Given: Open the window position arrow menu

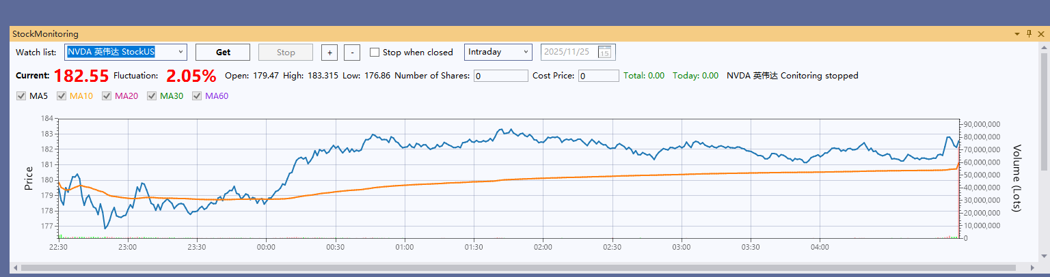Looking at the screenshot, I should point(1017,33).
